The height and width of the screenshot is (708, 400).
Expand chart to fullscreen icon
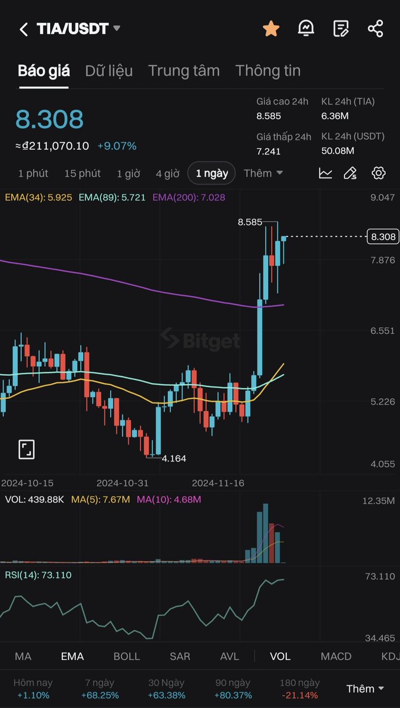click(27, 449)
